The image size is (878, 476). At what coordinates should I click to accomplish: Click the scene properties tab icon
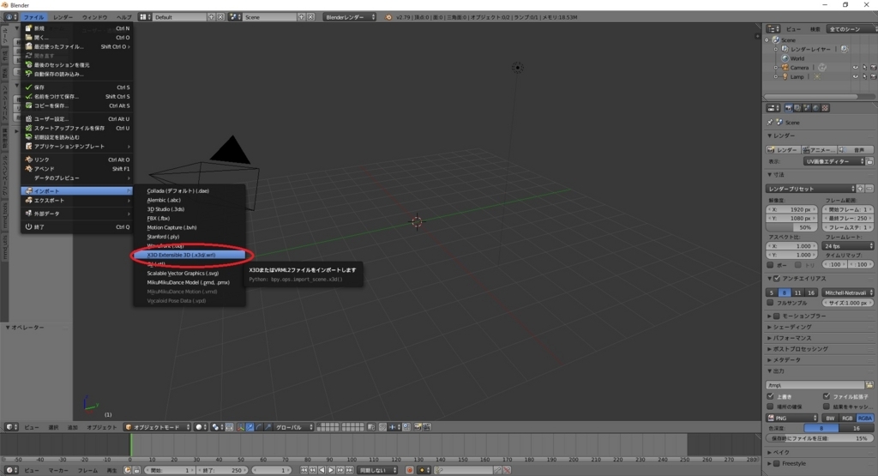(x=807, y=108)
